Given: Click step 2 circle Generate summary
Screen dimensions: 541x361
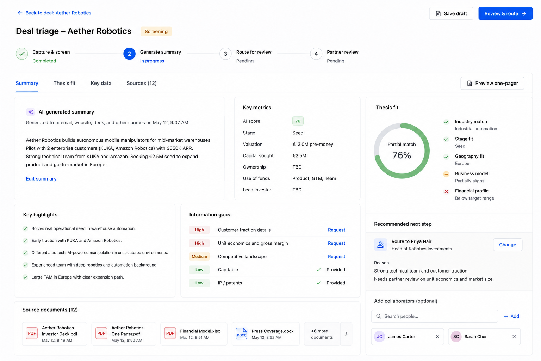Looking at the screenshot, I should (x=129, y=54).
